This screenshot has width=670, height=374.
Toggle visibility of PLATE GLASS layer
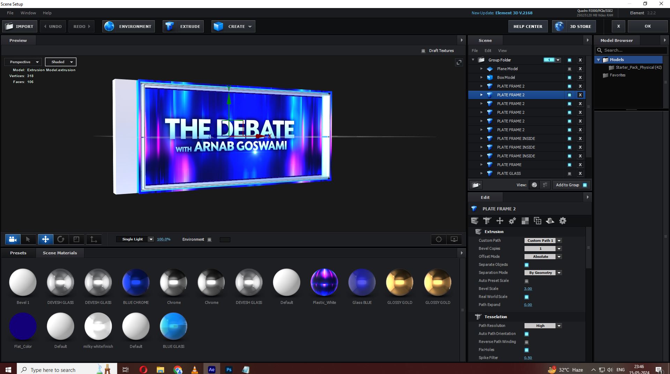[569, 174]
